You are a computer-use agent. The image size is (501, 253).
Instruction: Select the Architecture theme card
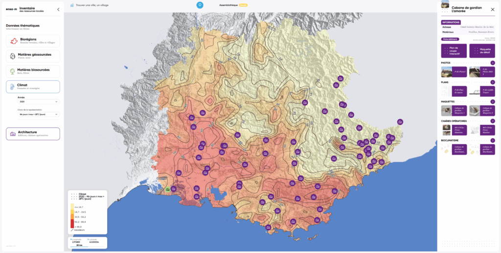pos(33,134)
